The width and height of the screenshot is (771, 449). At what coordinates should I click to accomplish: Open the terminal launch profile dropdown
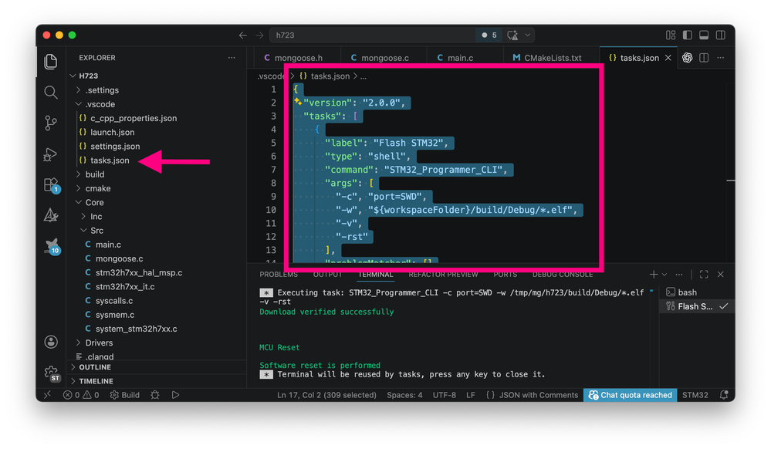[664, 275]
